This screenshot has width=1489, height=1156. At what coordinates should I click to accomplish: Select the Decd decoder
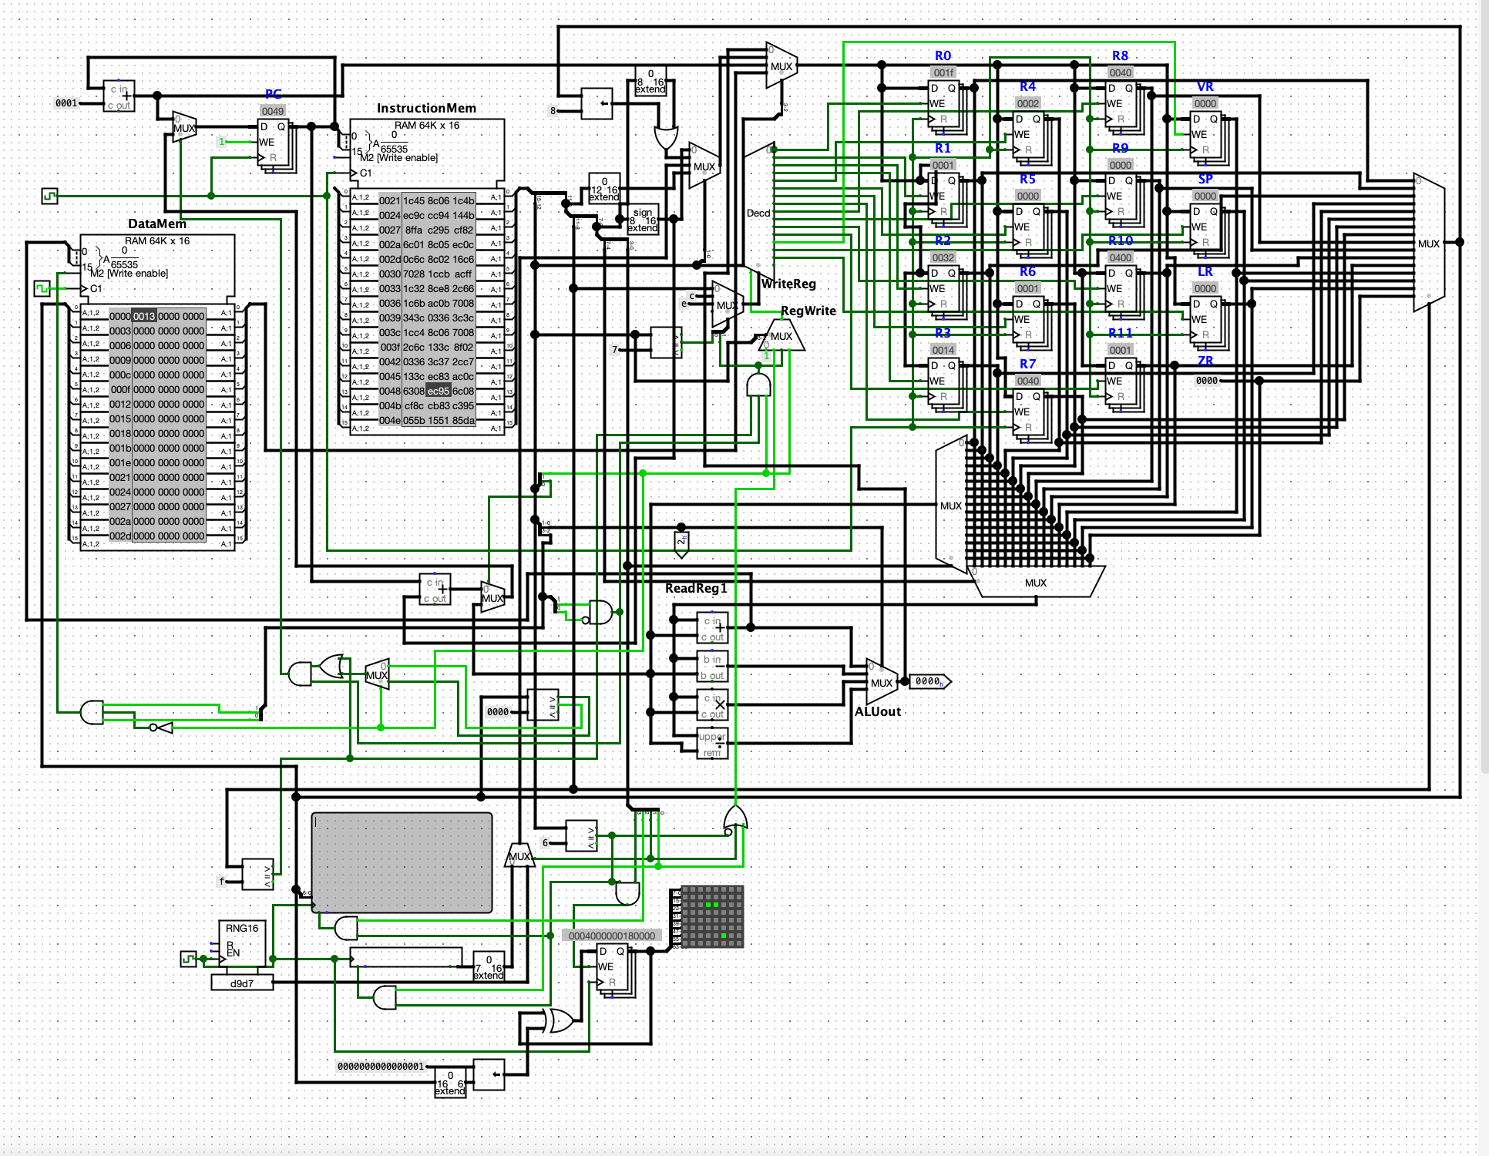(758, 212)
